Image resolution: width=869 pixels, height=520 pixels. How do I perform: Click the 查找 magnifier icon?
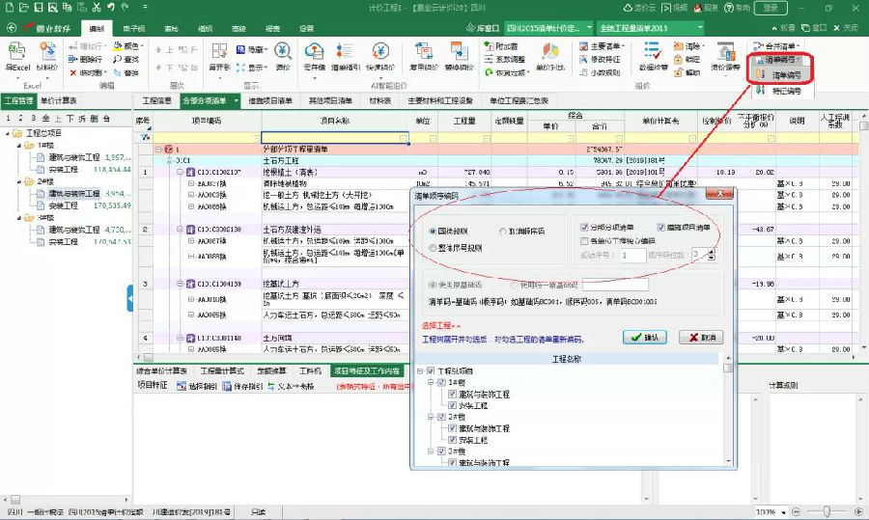point(117,60)
